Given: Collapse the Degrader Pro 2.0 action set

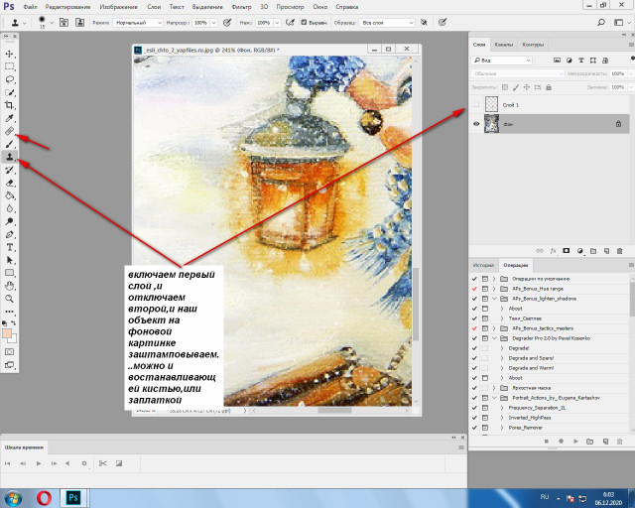Looking at the screenshot, I should [x=494, y=337].
